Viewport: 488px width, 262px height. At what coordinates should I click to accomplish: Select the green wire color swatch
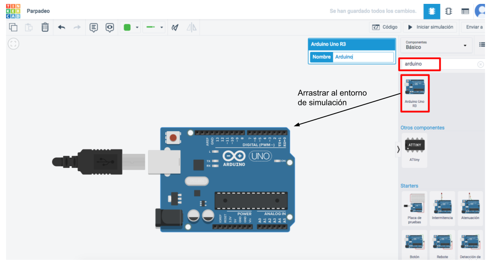point(127,28)
